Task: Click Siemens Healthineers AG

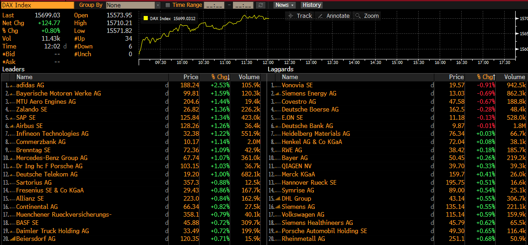Action: point(317,223)
